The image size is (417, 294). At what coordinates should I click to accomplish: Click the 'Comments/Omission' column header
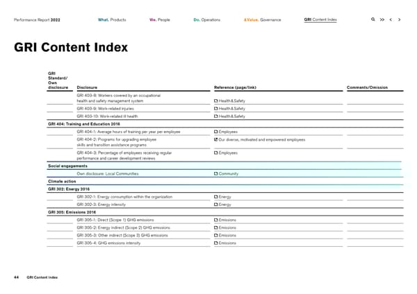pos(367,87)
